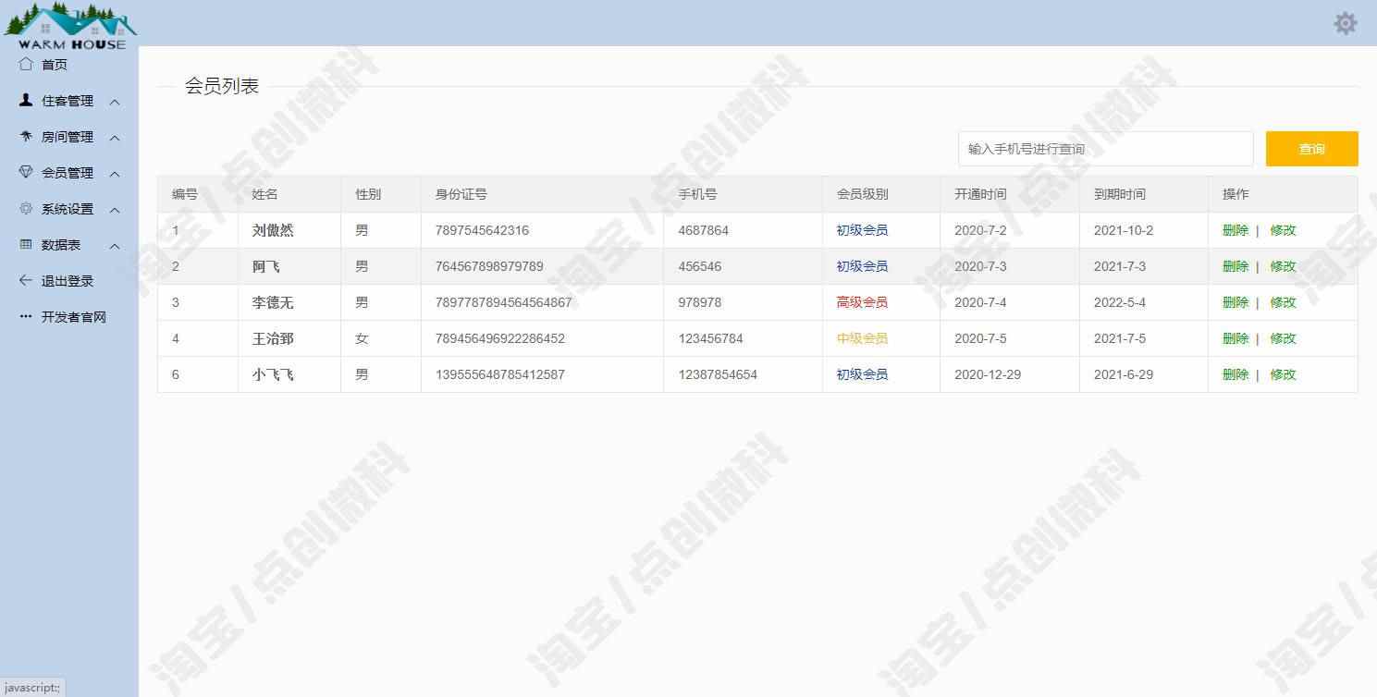This screenshot has width=1377, height=697.
Task: Delete member 小飞飞
Action: pos(1235,374)
